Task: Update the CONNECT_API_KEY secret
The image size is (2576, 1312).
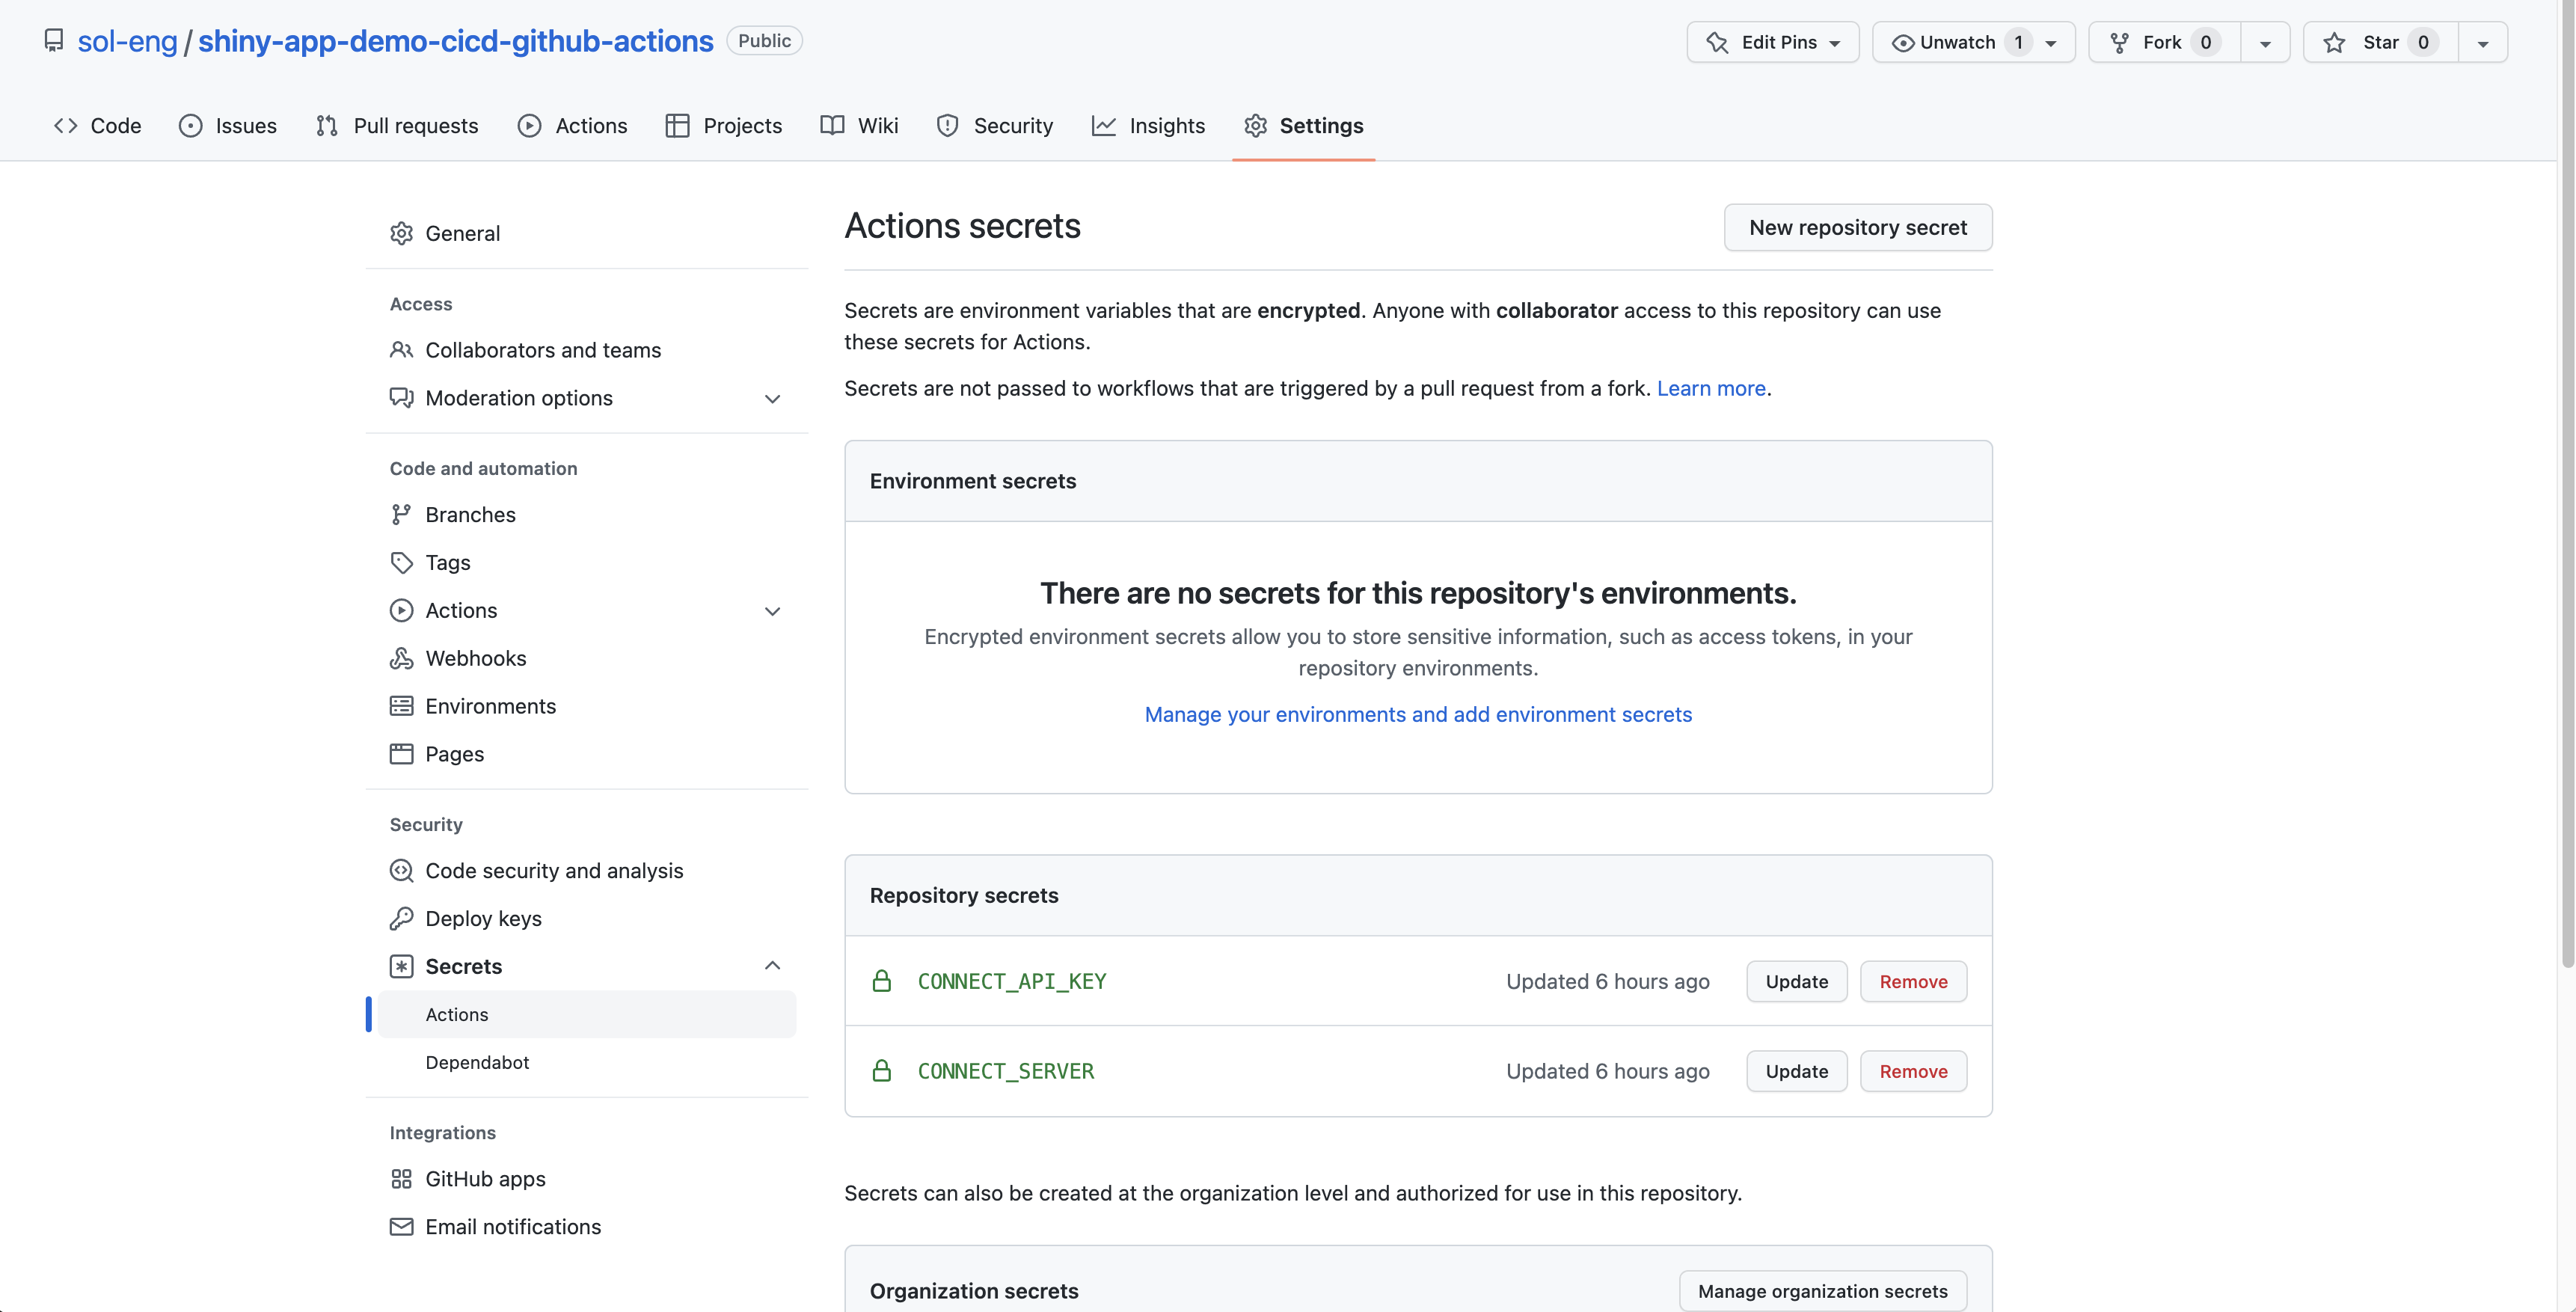Action: pos(1796,981)
